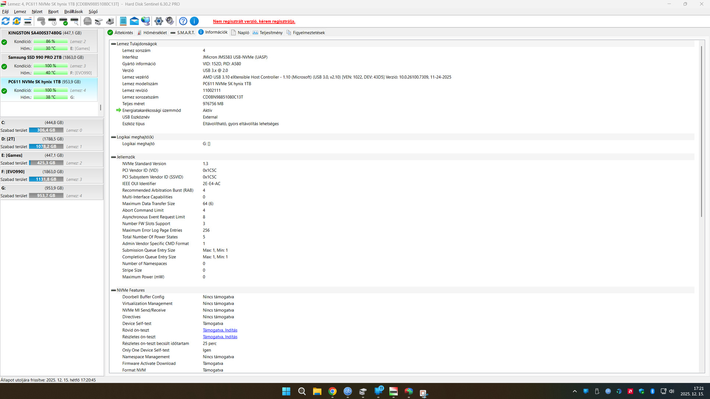The height and width of the screenshot is (399, 710).
Task: Click the speaker sound toolbar icon
Action: click(170, 21)
